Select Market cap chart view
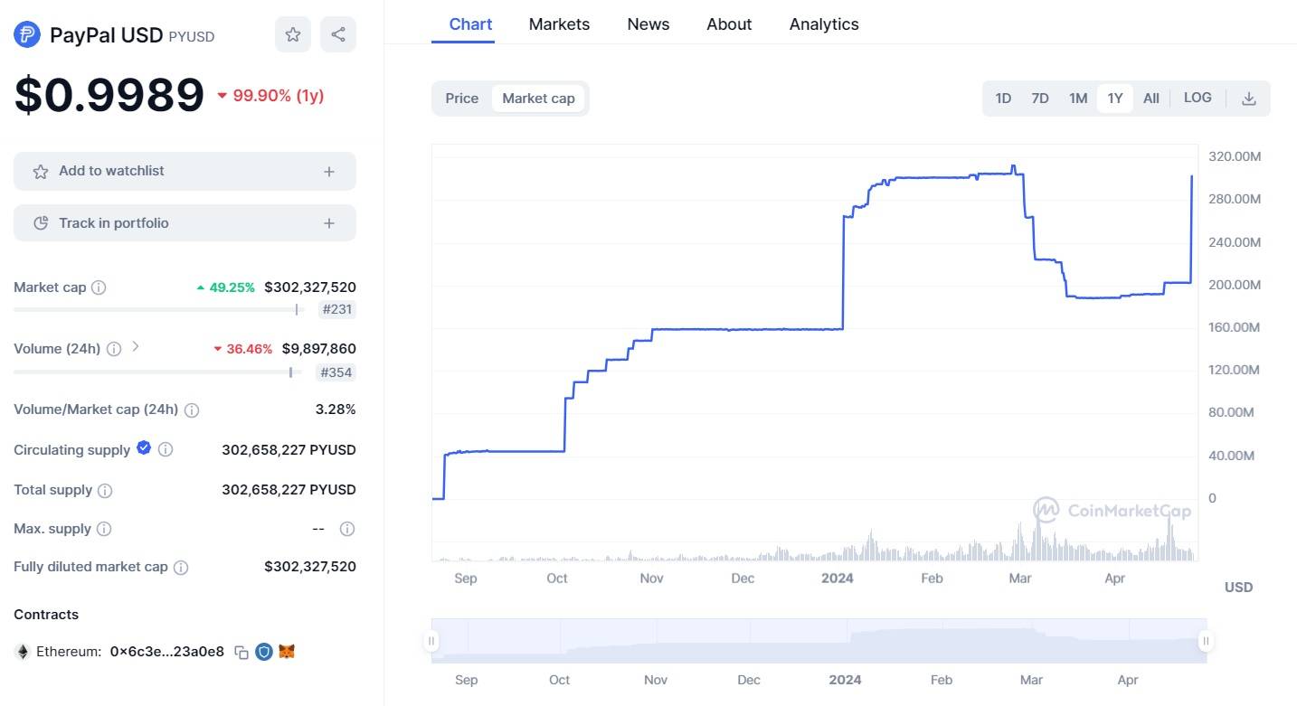 pyautogui.click(x=538, y=99)
